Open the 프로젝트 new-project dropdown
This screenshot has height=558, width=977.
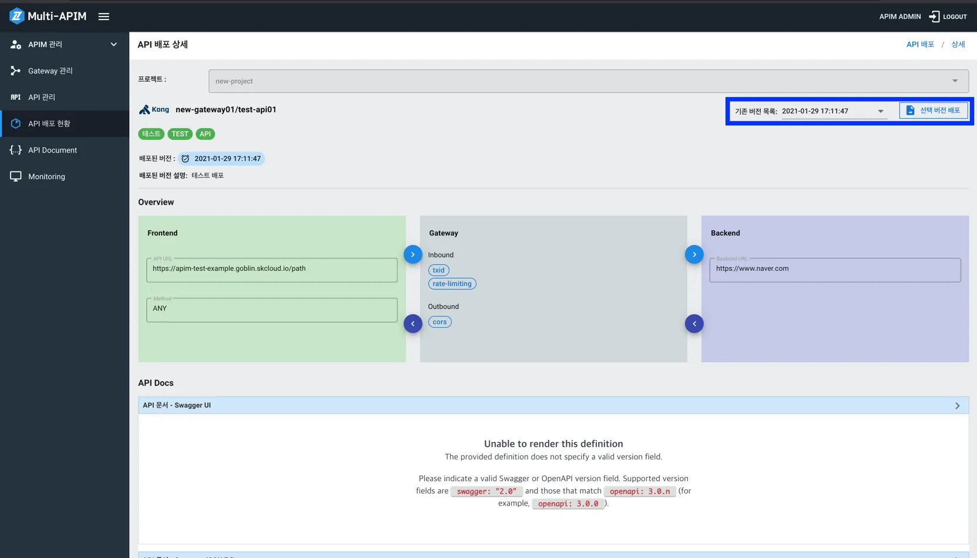[588, 81]
